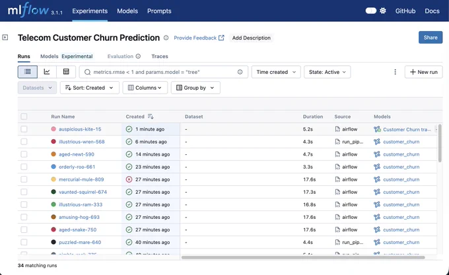Switch to table list view icon
This screenshot has height=275, width=449.
click(28, 72)
